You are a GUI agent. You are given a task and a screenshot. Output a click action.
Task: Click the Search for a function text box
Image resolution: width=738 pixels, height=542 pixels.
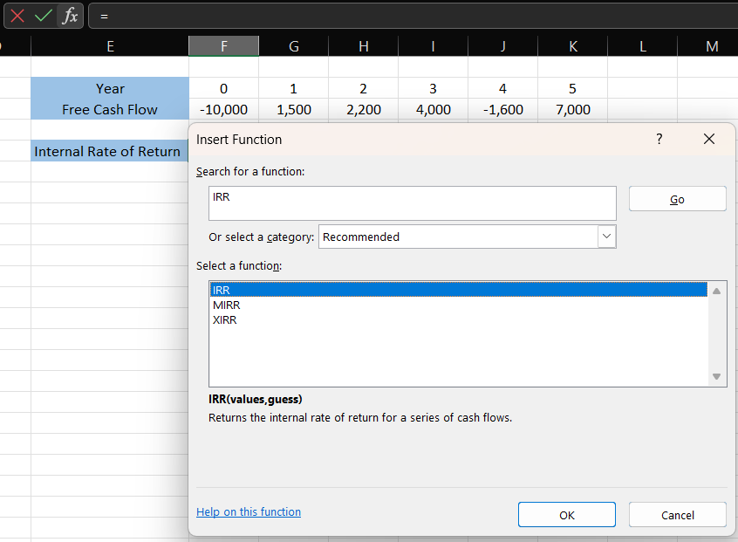point(412,203)
